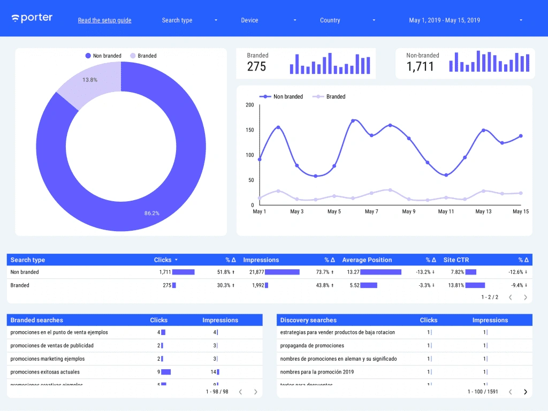
Task: Expand the Country filter dropdown
Action: [x=348, y=20]
